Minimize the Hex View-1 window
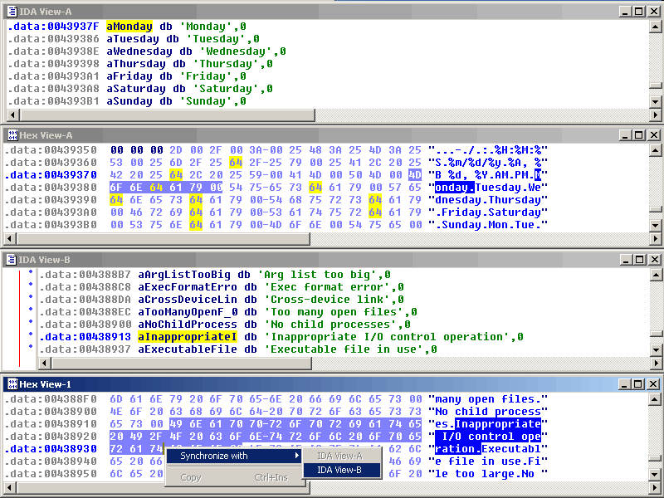Screen dimensions: 664x498 pyautogui.click(x=626, y=384)
